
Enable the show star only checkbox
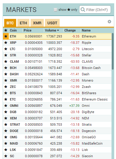point(55,10)
